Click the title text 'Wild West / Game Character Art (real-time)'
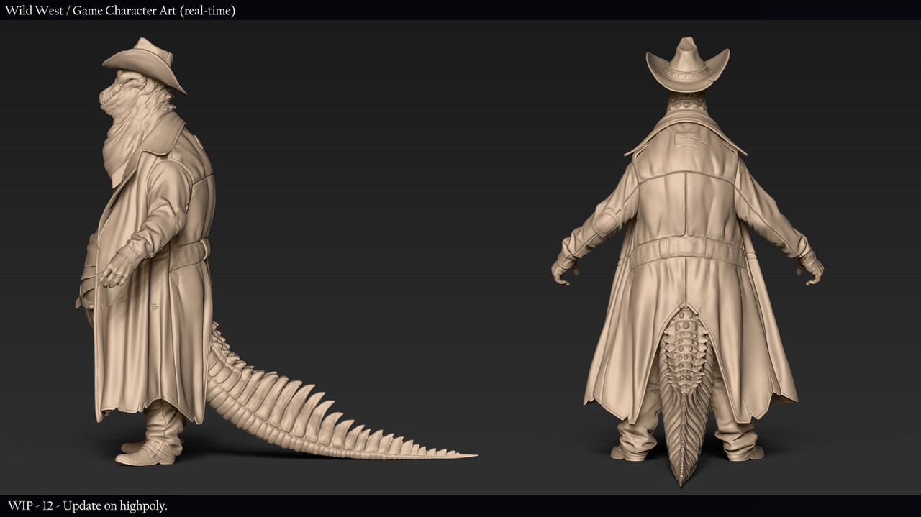 click(120, 10)
